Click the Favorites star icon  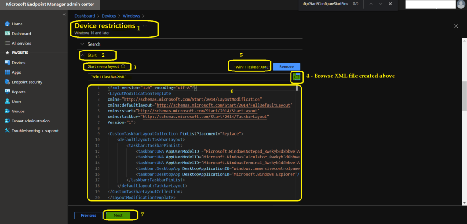click(7, 53)
